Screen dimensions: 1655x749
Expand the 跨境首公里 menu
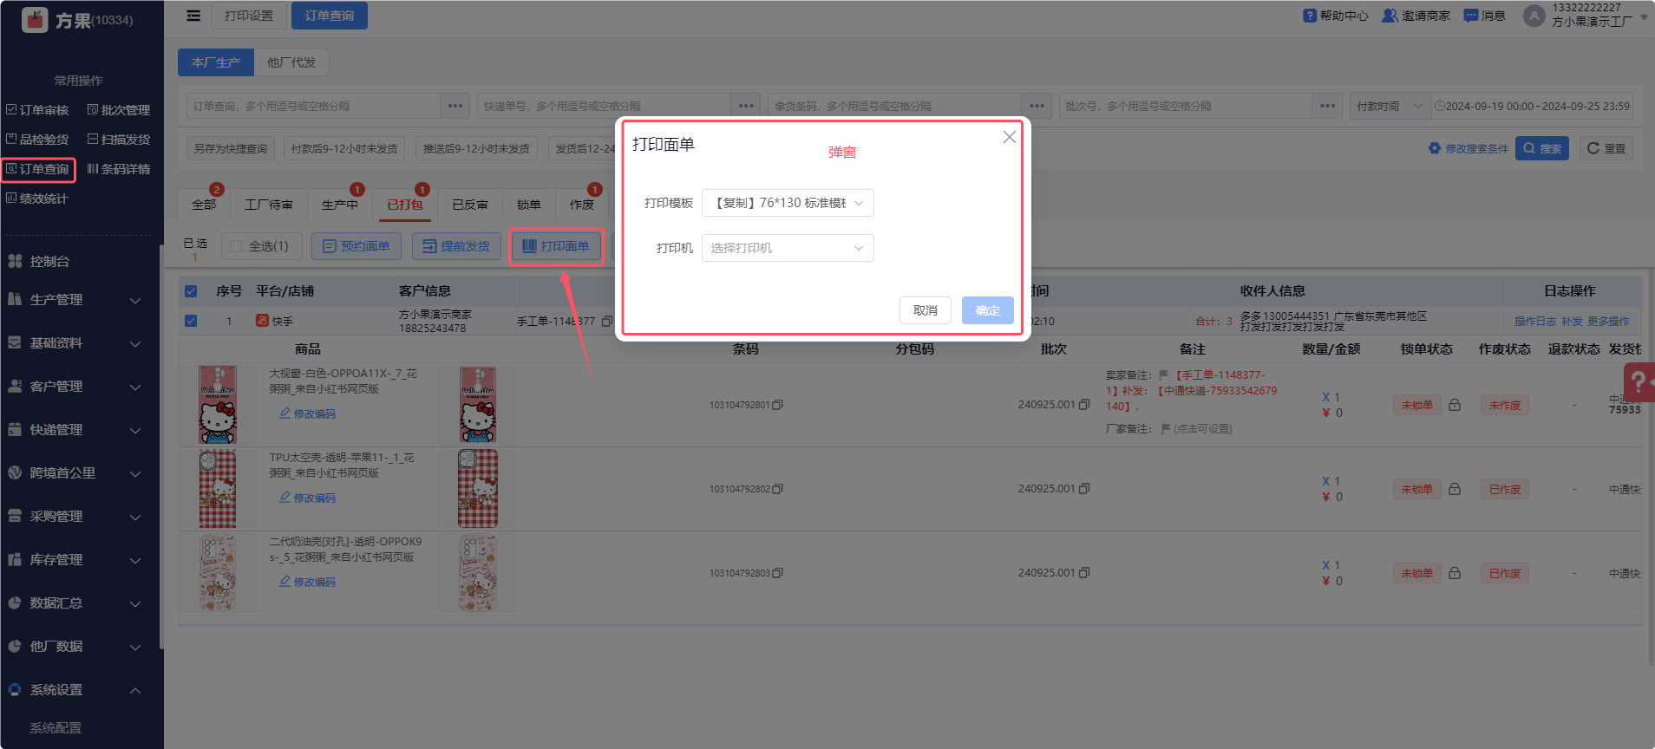pyautogui.click(x=74, y=473)
